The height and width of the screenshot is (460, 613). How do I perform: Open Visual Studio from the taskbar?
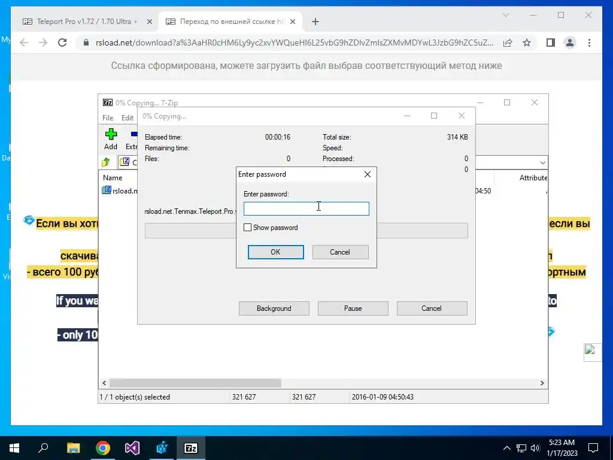[132, 448]
